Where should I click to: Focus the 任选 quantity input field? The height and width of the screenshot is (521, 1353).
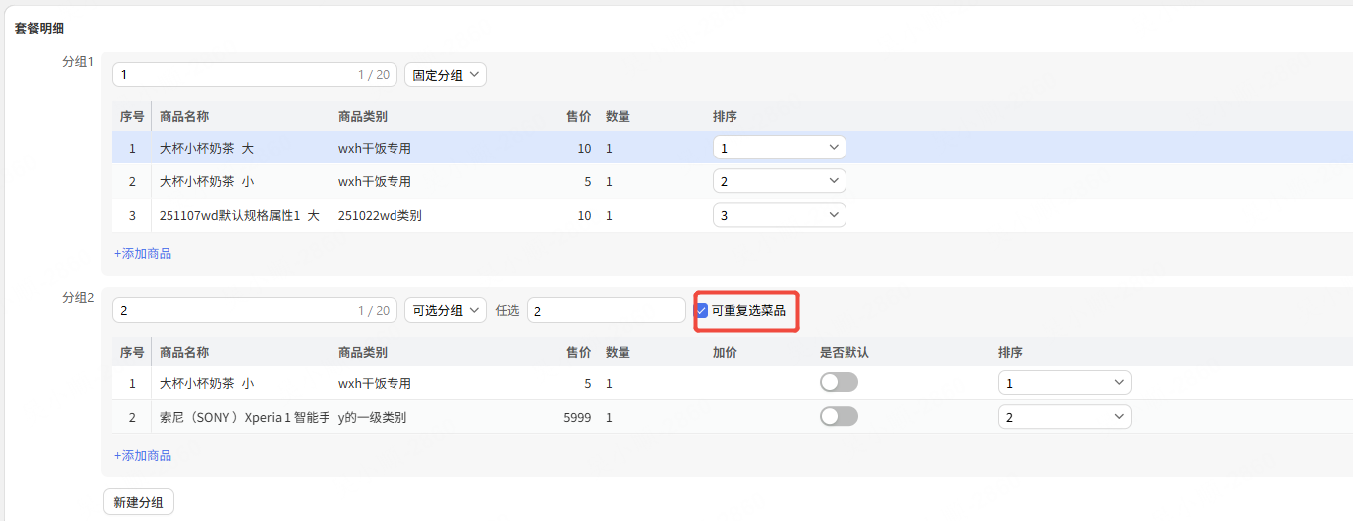click(605, 311)
